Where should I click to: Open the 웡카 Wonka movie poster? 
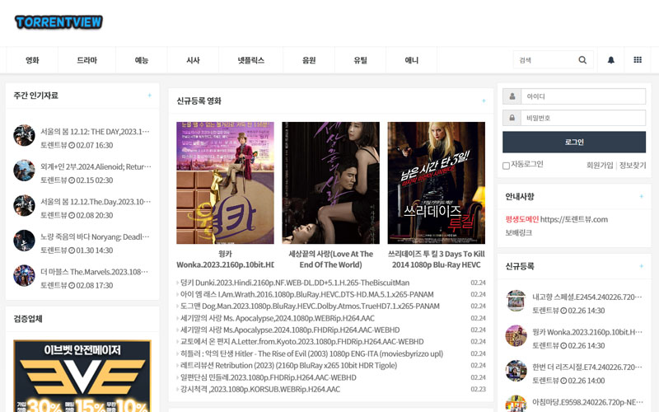tap(225, 183)
